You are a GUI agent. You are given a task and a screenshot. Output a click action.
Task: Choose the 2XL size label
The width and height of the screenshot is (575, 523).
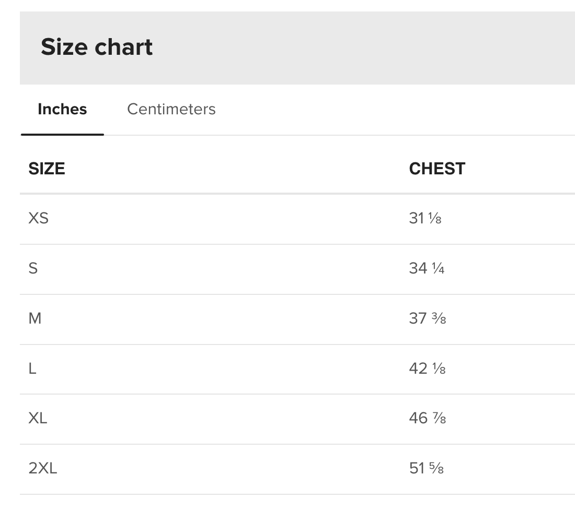point(42,468)
